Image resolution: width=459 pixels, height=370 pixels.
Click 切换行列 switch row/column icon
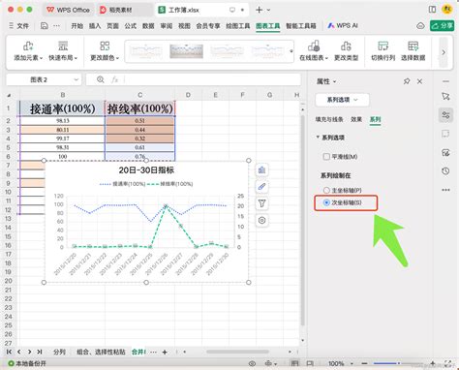382,50
